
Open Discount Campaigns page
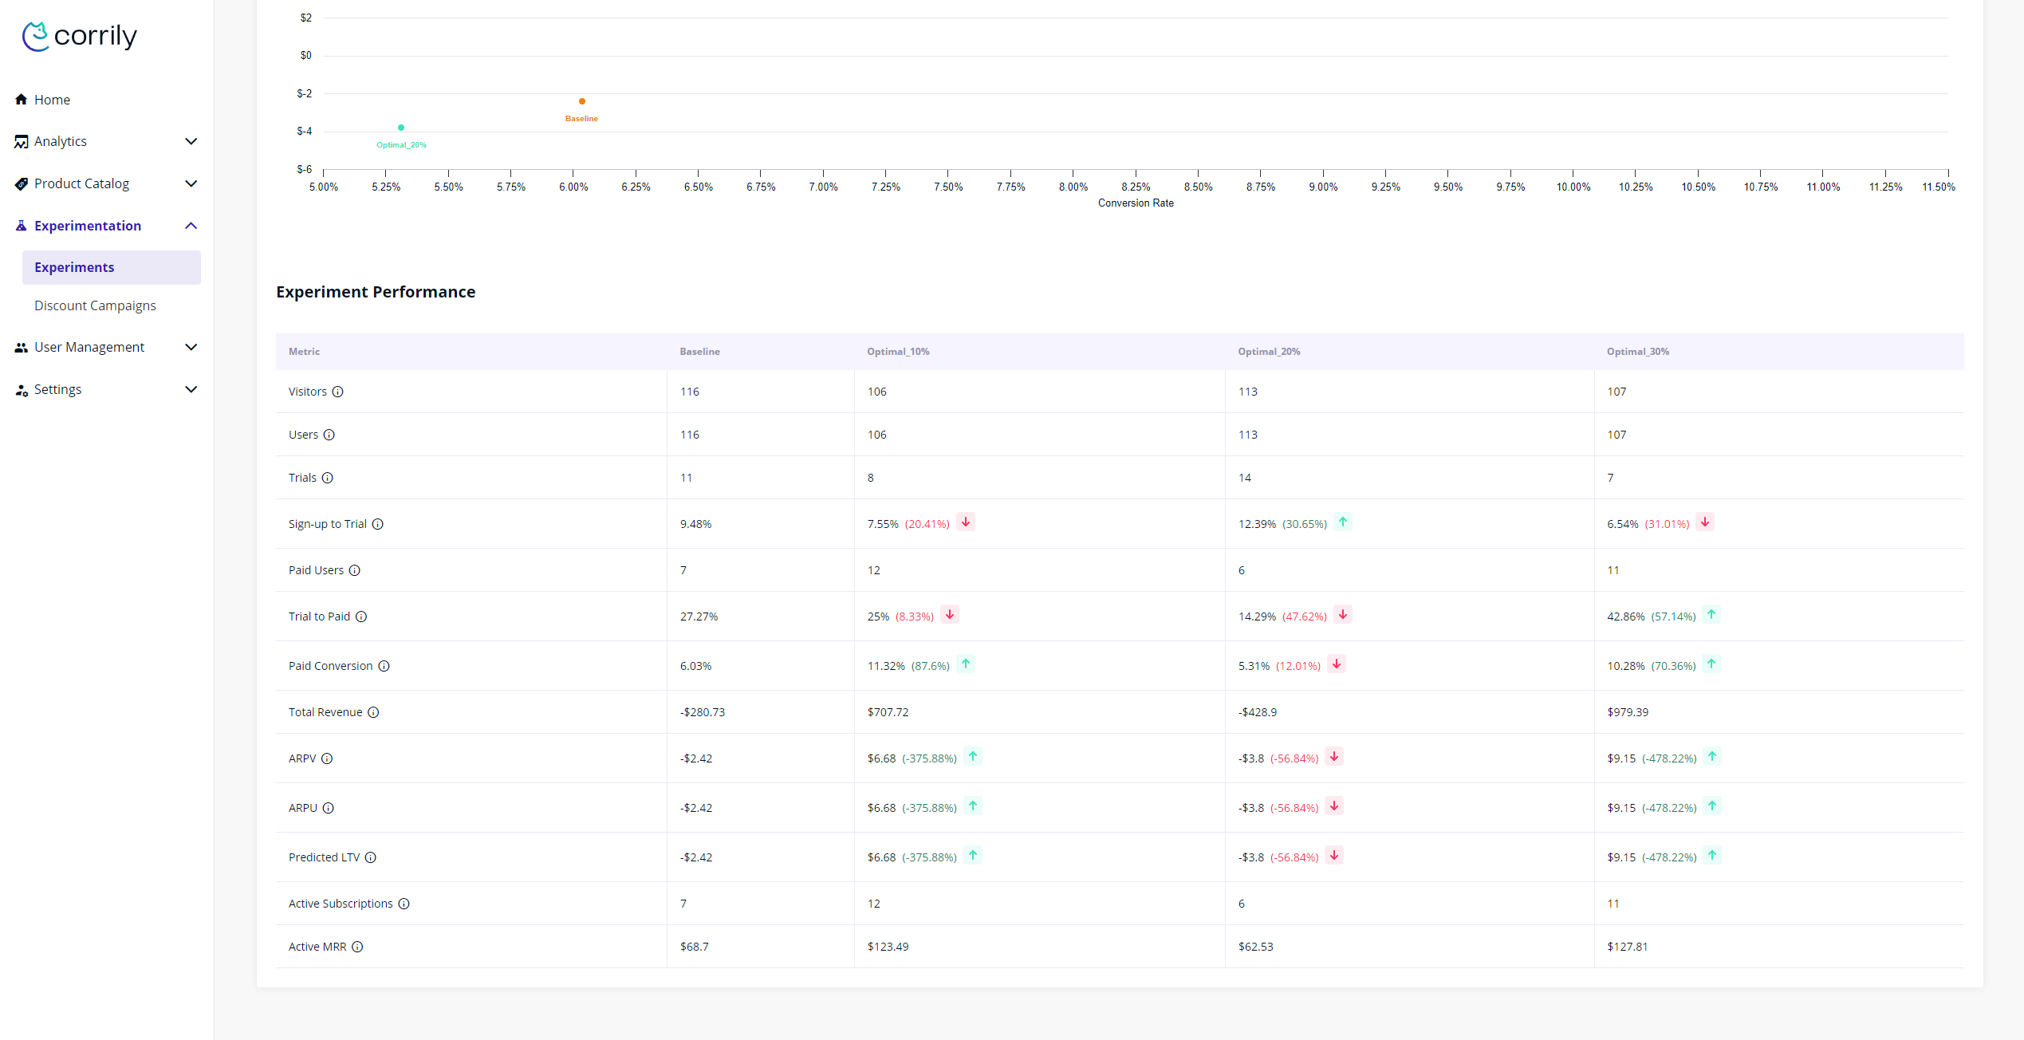[95, 305]
